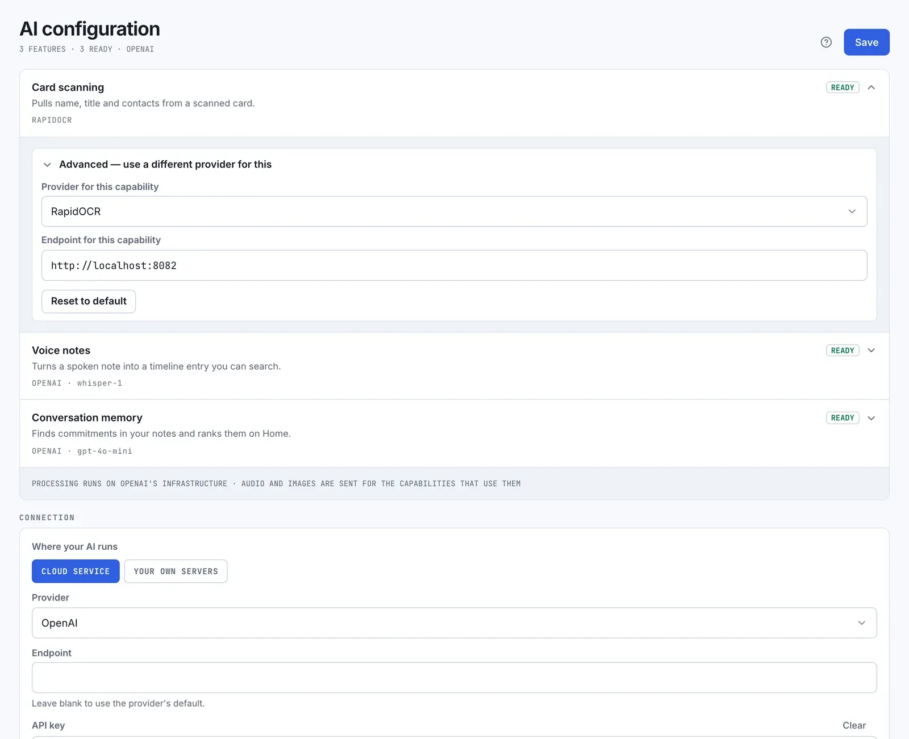
Task: Open the OpenAI Provider dropdown
Action: [454, 623]
